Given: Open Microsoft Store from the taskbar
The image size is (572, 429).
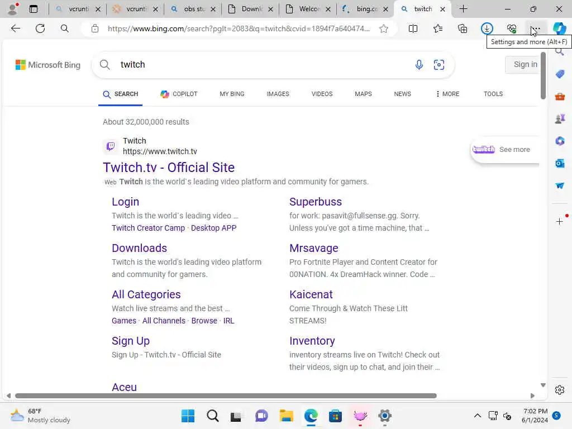Looking at the screenshot, I should coord(335,416).
